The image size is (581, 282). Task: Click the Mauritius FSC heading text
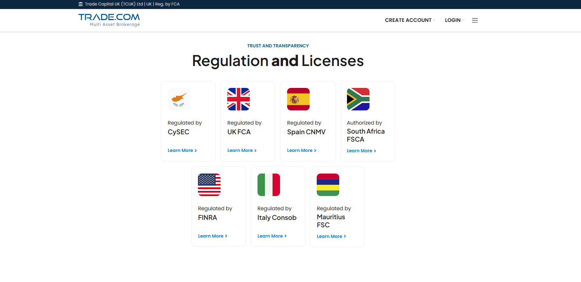pos(331,221)
